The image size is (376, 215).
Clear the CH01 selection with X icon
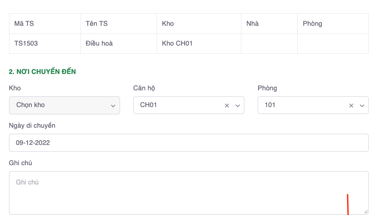tap(227, 105)
